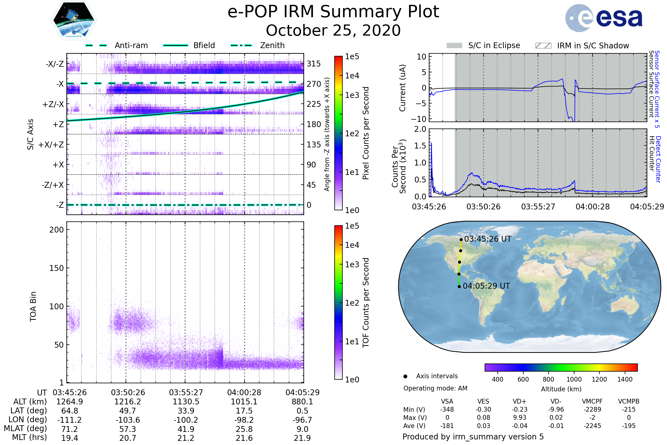The width and height of the screenshot is (667, 445).
Task: Click the CASSIOPE satellite hexagon logo
Action: point(74,20)
